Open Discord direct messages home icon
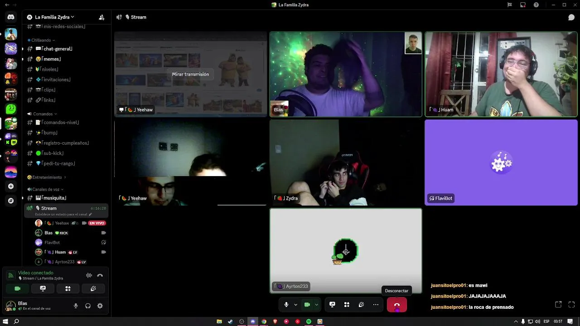580x326 pixels. (11, 17)
